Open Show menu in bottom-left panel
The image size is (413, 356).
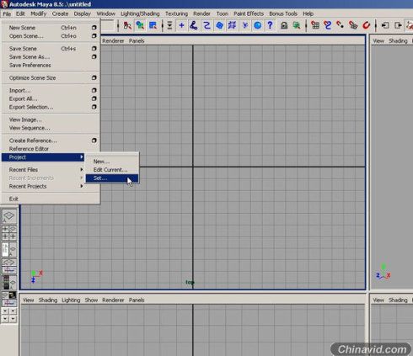point(91,300)
